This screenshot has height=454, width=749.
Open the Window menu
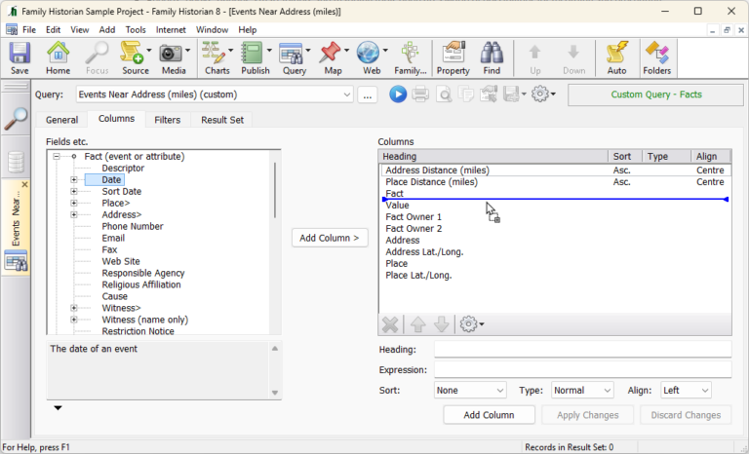coord(212,29)
